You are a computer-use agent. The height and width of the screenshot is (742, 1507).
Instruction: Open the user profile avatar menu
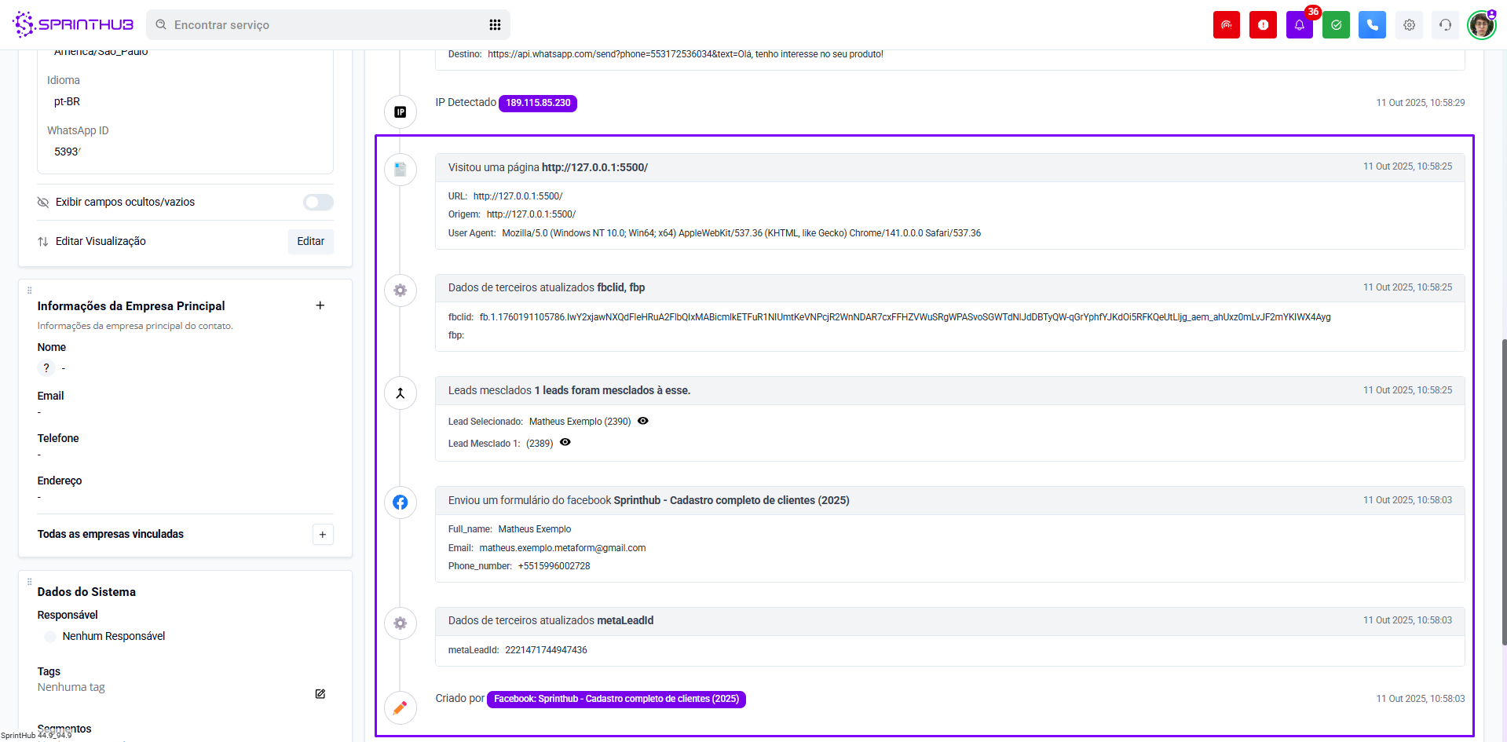point(1481,25)
